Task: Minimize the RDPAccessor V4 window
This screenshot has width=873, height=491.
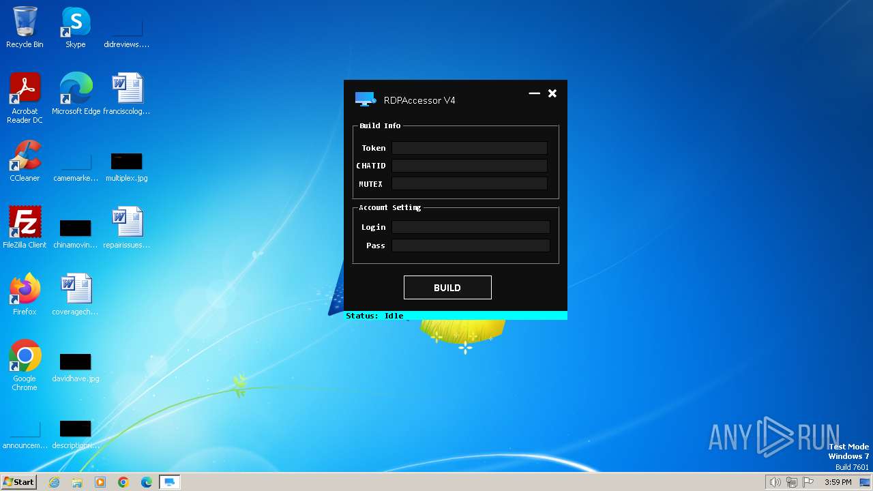Action: pyautogui.click(x=534, y=93)
